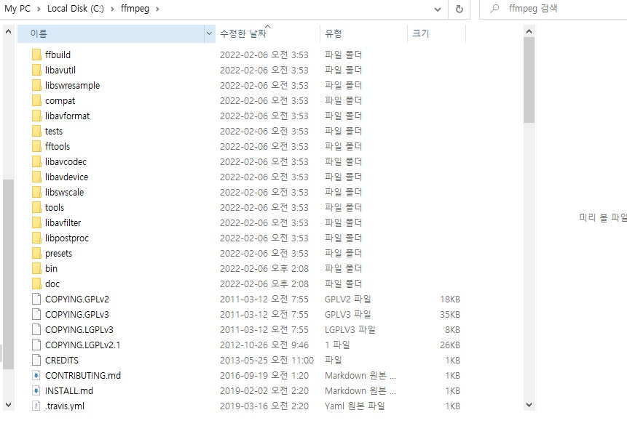Select the libswscale folder icon

pyautogui.click(x=36, y=192)
